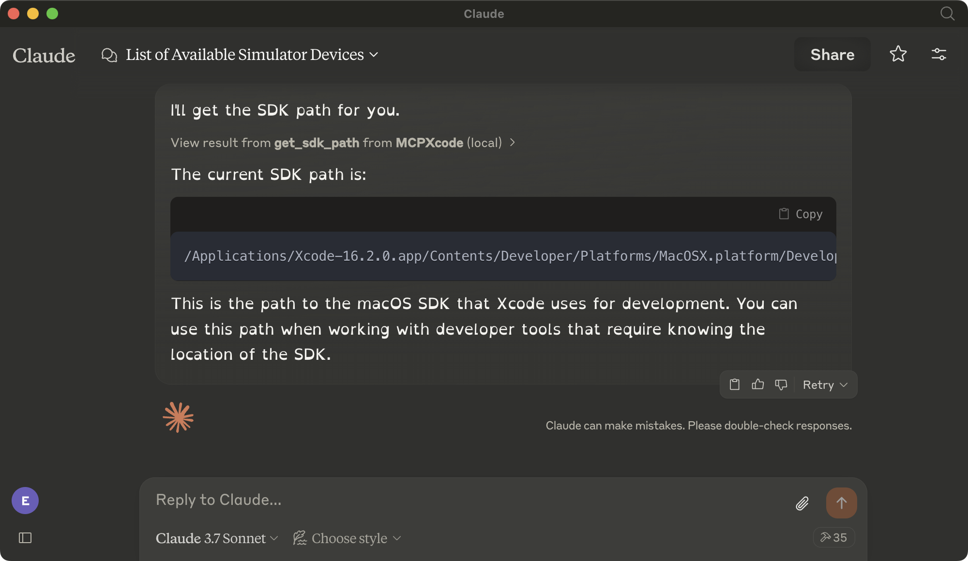Copy the whole response with clipboard icon
The width and height of the screenshot is (968, 561).
coord(735,384)
